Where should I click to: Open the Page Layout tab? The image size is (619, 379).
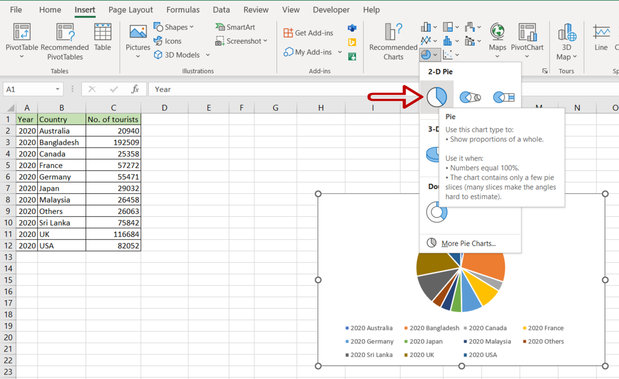pos(130,10)
